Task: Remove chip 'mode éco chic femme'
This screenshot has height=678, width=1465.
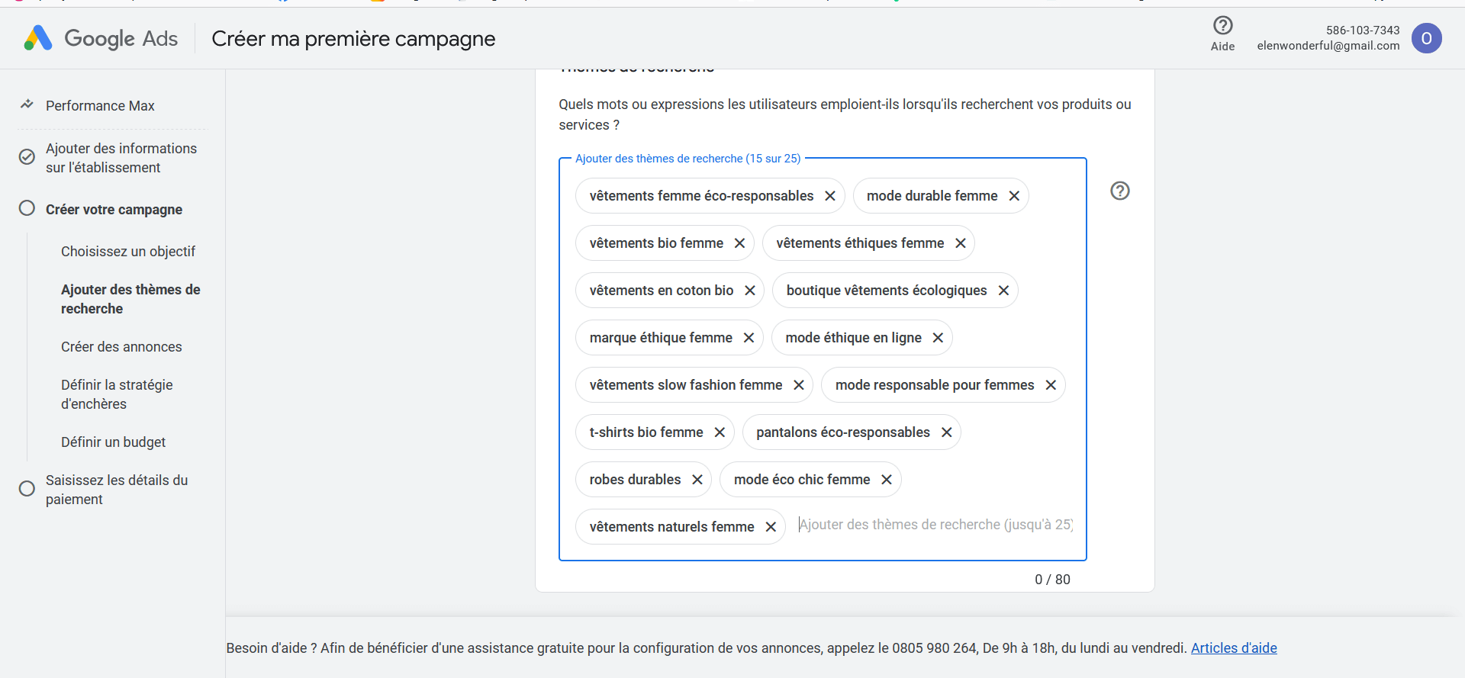Action: click(x=886, y=480)
